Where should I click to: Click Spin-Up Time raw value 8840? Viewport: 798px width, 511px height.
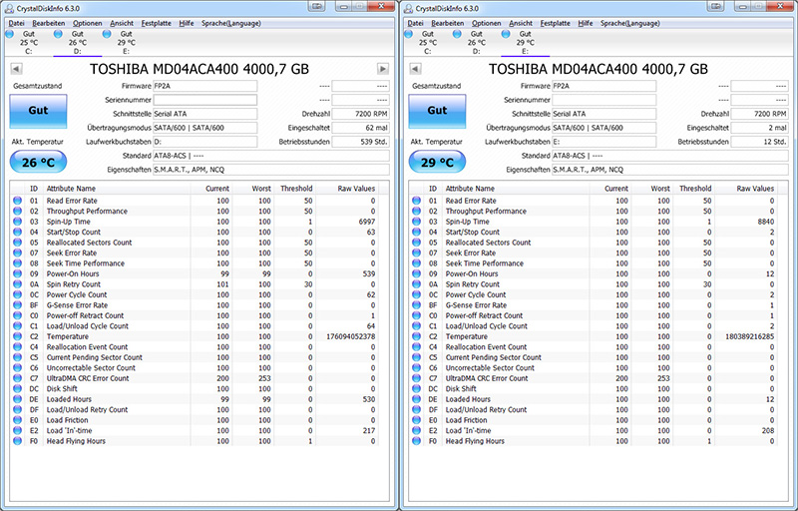click(x=765, y=222)
